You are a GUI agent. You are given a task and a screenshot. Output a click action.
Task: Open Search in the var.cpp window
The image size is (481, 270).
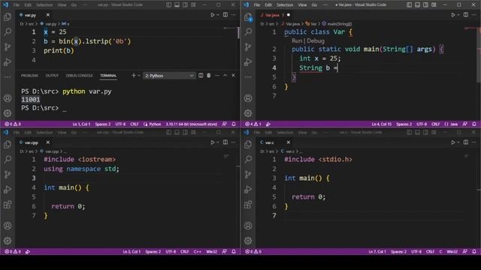point(8,159)
